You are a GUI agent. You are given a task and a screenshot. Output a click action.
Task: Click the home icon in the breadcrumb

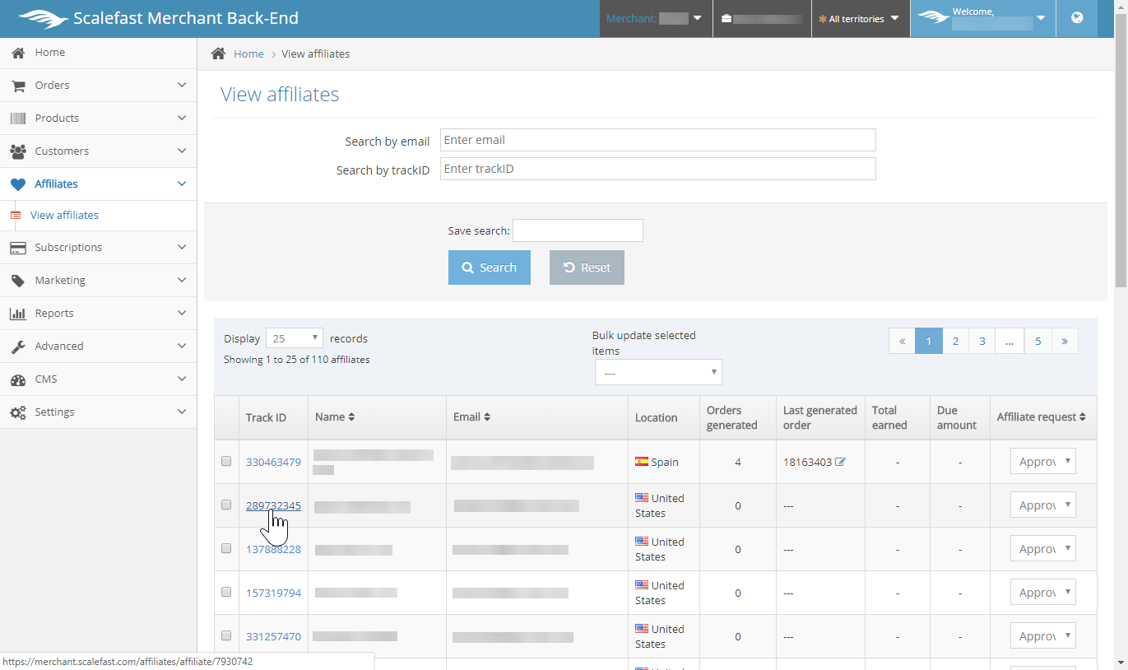point(218,54)
